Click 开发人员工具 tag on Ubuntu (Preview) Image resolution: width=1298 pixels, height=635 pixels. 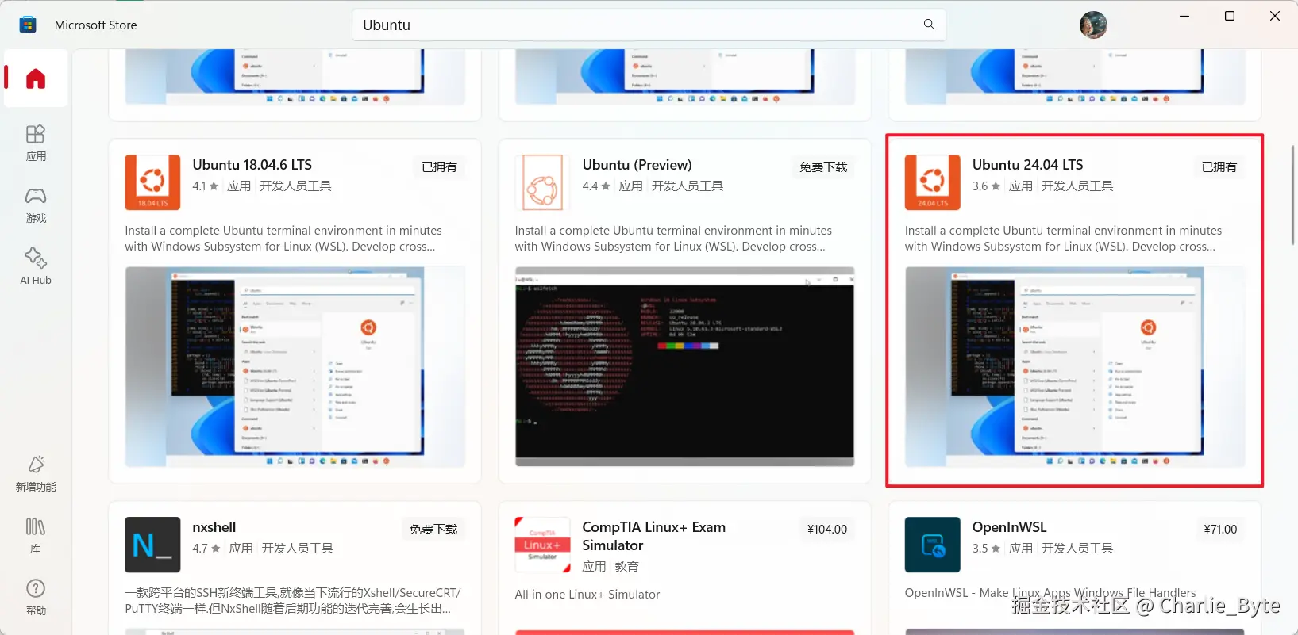coord(688,186)
